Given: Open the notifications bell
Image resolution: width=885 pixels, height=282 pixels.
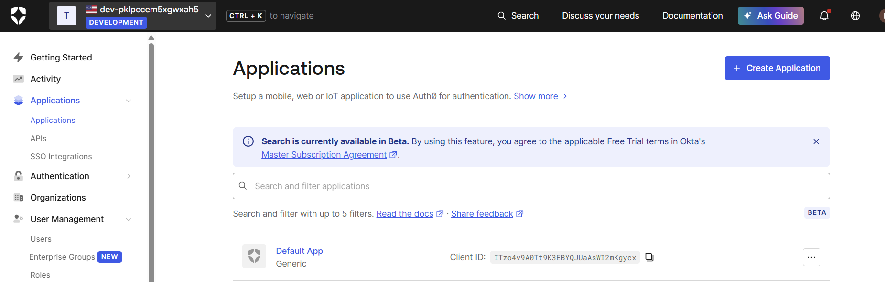Looking at the screenshot, I should 824,16.
